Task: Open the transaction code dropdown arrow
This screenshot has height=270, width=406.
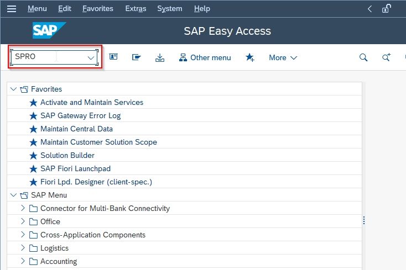Action: 91,57
